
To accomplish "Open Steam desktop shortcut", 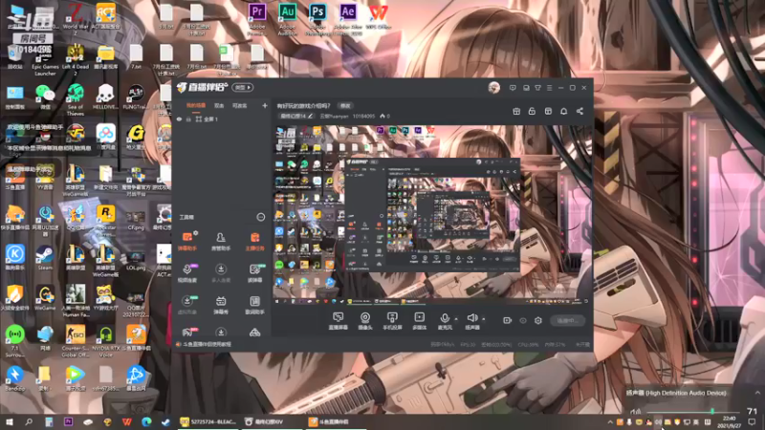I will point(45,258).
